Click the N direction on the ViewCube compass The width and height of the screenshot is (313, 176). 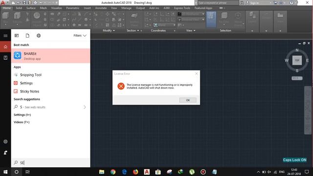(297, 50)
